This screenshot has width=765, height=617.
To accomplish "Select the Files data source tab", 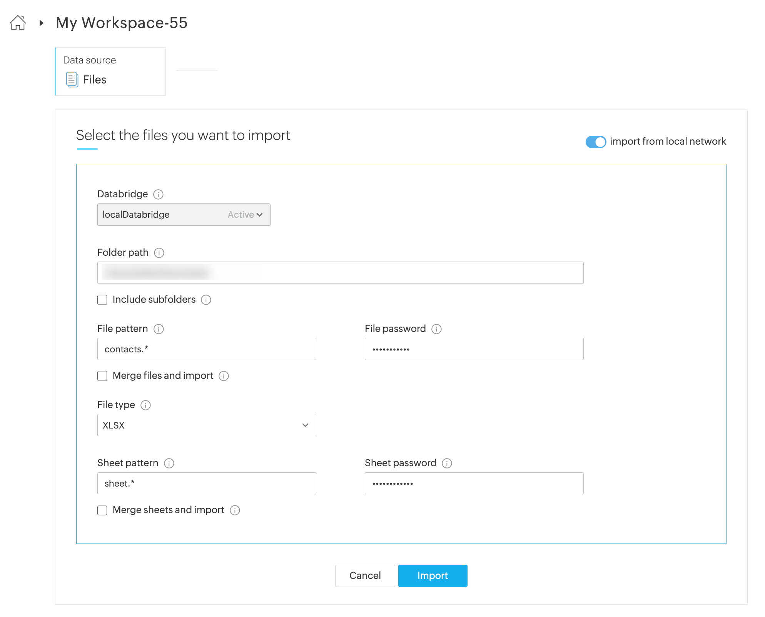I will click(x=110, y=72).
